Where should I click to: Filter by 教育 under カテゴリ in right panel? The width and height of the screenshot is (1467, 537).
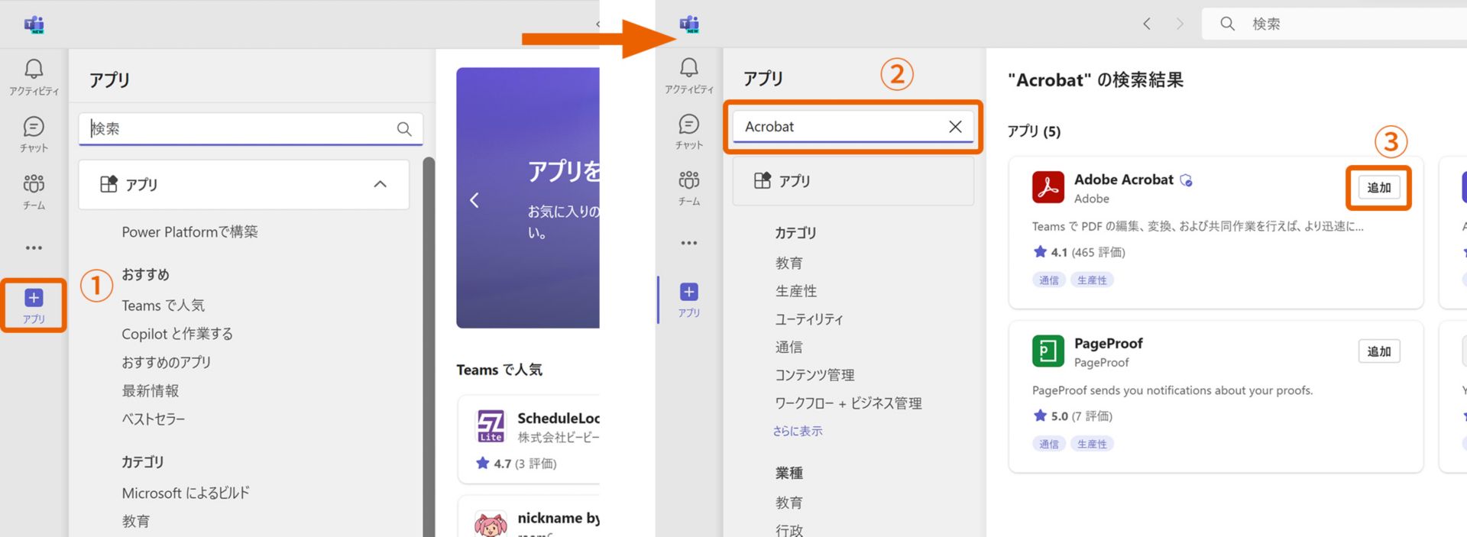[789, 263]
